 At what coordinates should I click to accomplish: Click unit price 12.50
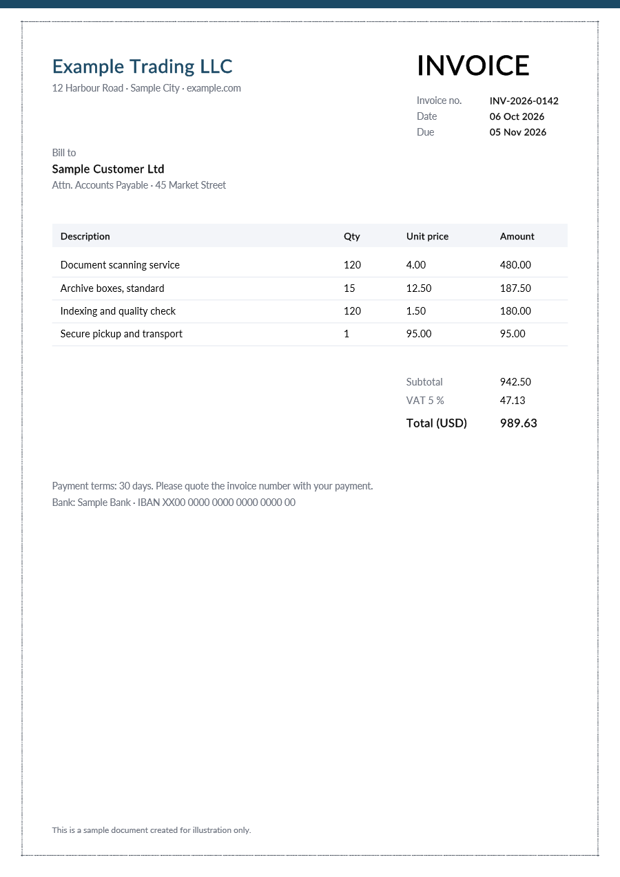click(x=419, y=288)
